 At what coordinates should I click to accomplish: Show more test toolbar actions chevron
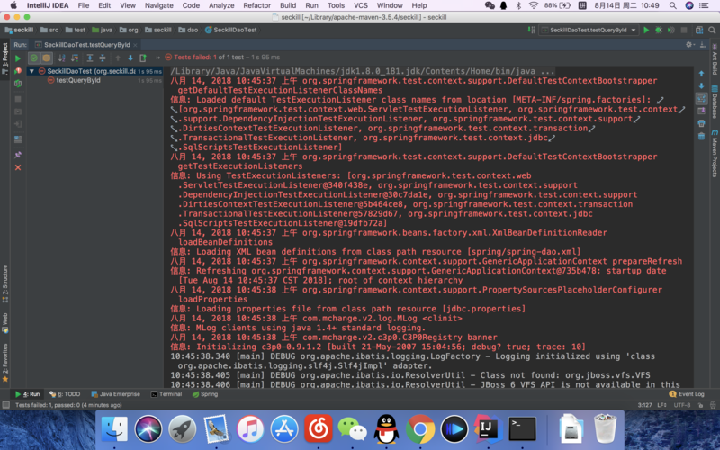coord(157,58)
